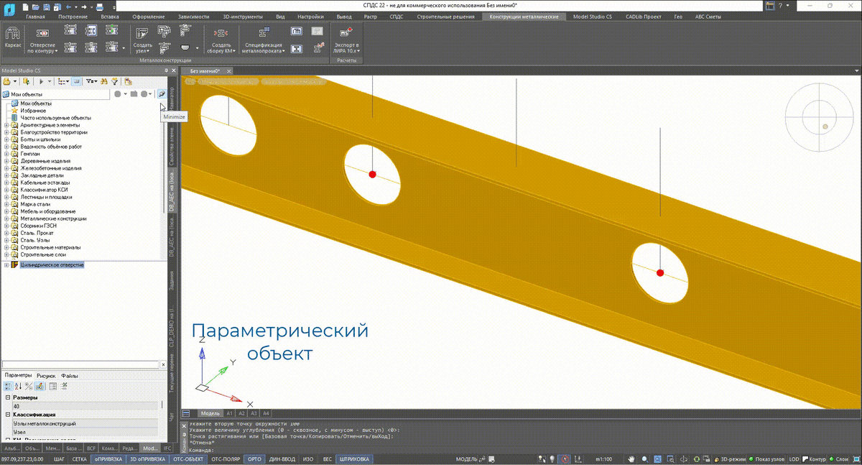Select Избранное tree item

(33, 111)
